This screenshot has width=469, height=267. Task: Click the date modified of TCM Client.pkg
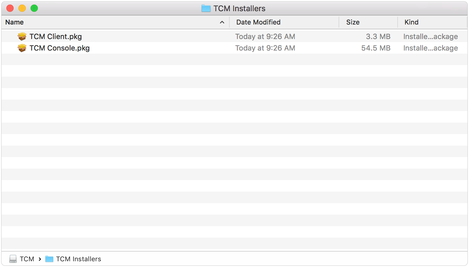pos(265,37)
